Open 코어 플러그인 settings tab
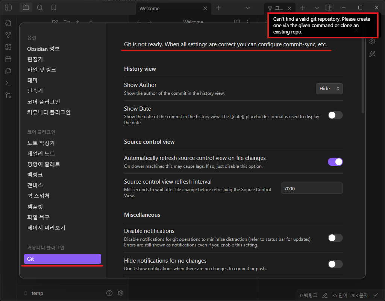 tap(62, 102)
